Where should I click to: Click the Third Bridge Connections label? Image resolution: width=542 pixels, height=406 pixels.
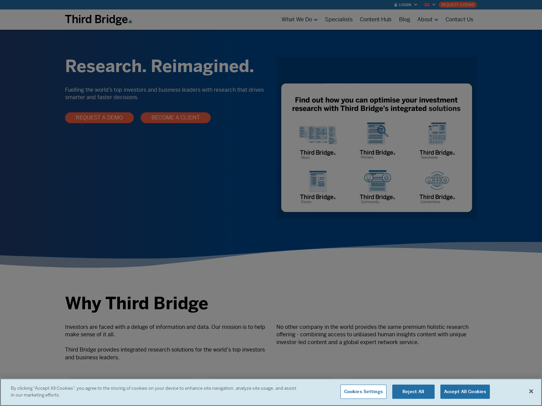pos(437,199)
